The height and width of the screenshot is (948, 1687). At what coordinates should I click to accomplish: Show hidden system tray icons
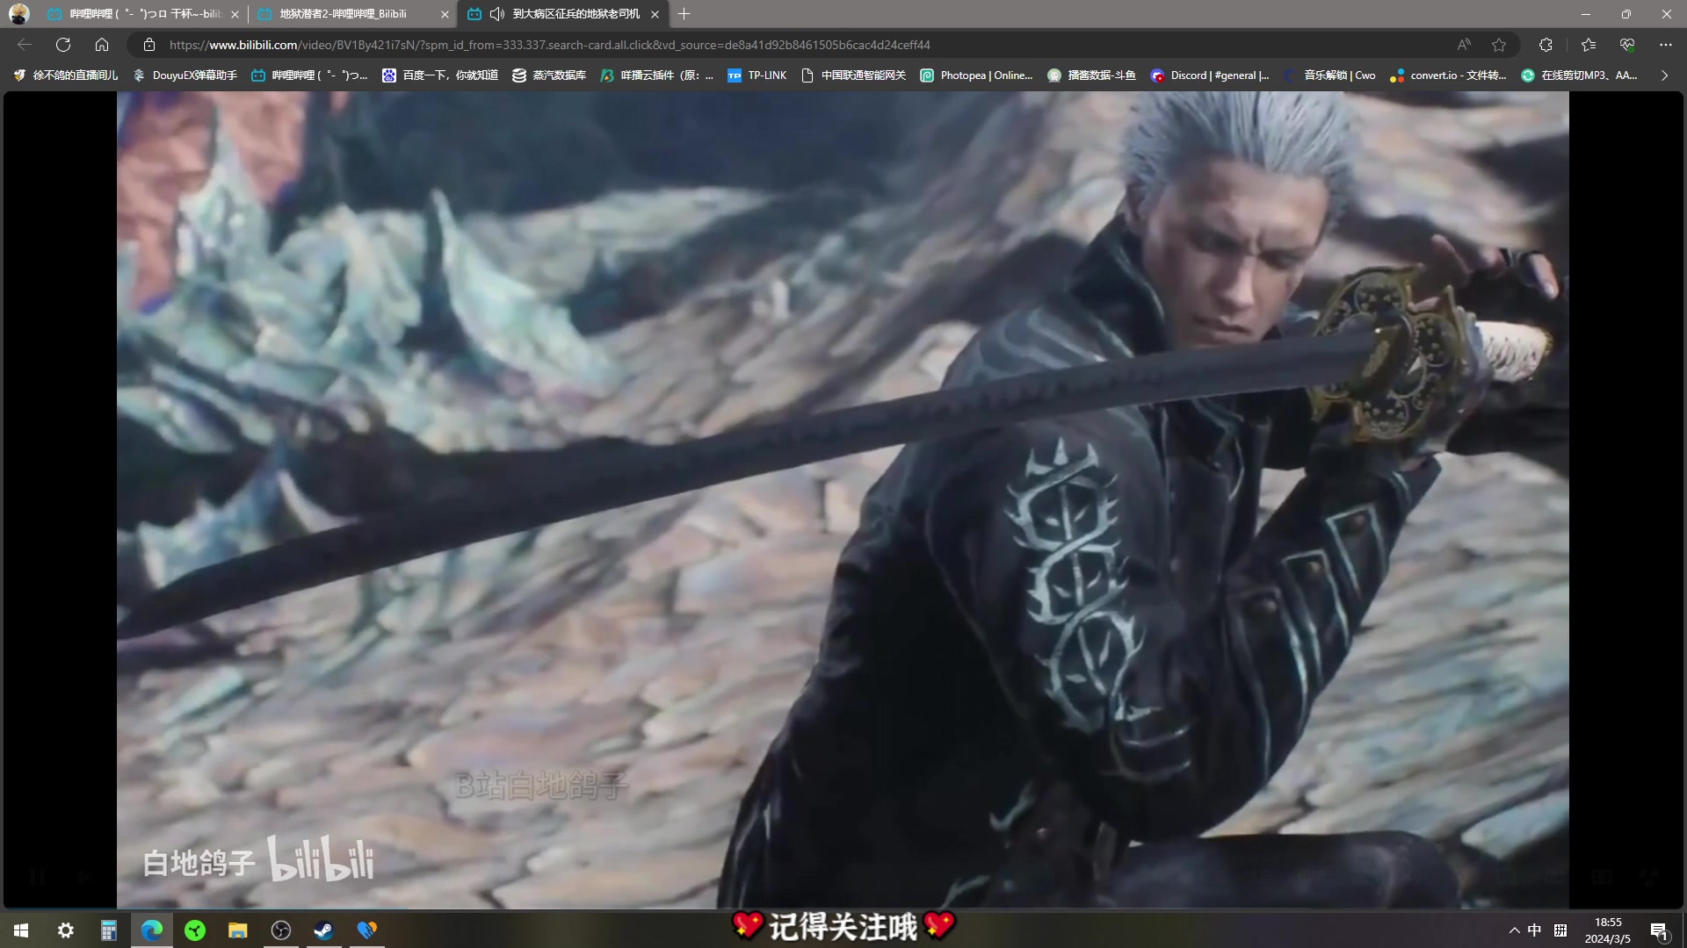tap(1514, 930)
